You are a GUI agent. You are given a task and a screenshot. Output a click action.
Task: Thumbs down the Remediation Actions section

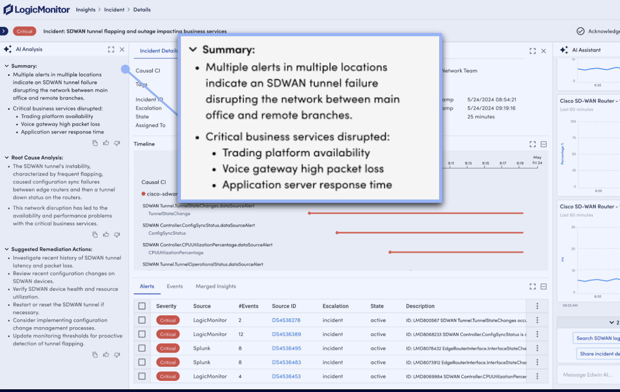117,355
